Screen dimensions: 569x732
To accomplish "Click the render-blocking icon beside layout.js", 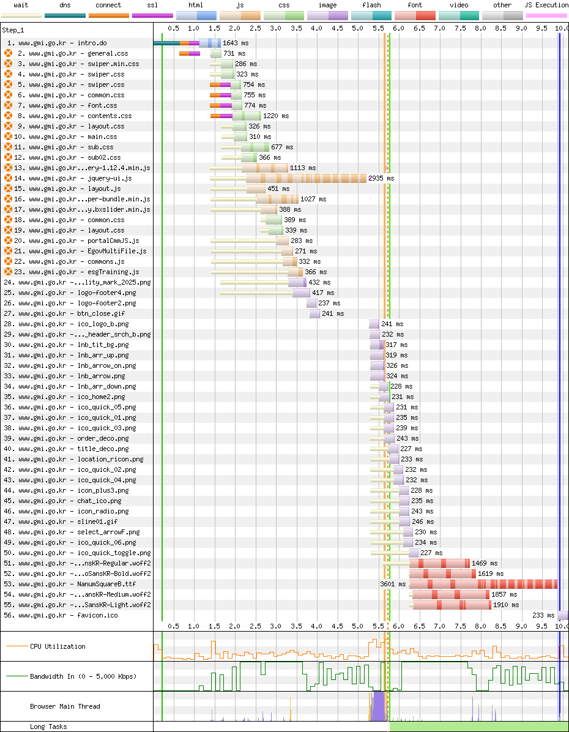I will coord(8,189).
